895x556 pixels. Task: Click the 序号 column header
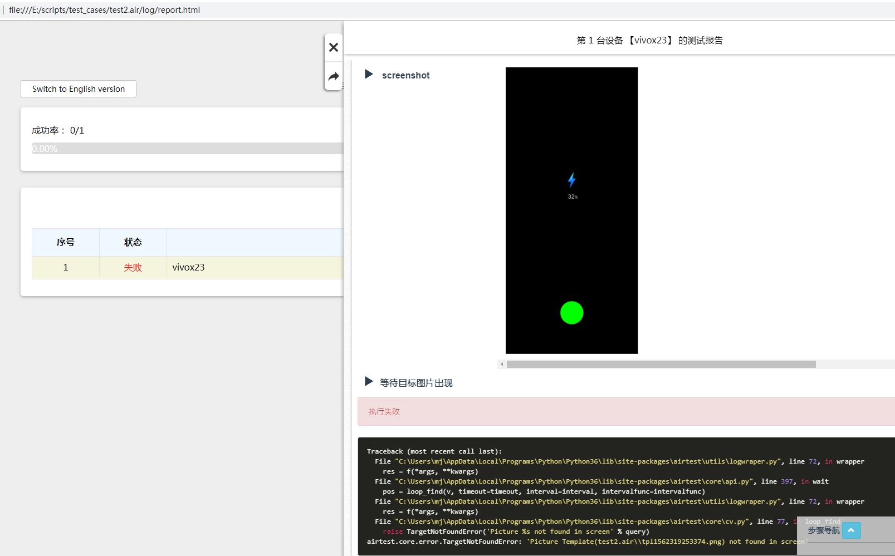[66, 242]
